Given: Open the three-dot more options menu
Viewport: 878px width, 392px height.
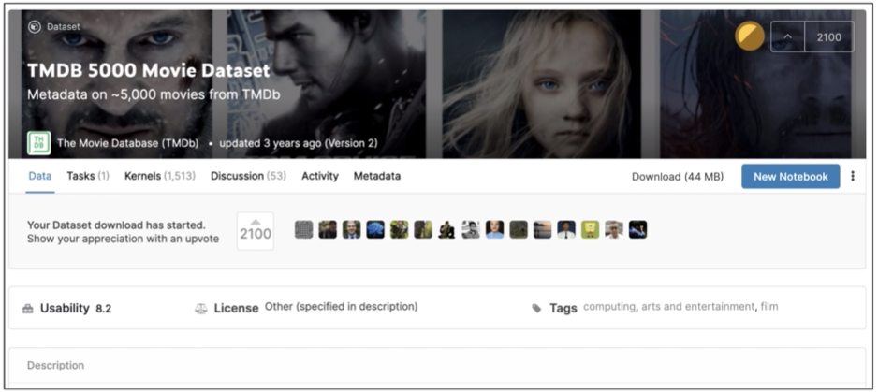Looking at the screenshot, I should point(853,177).
